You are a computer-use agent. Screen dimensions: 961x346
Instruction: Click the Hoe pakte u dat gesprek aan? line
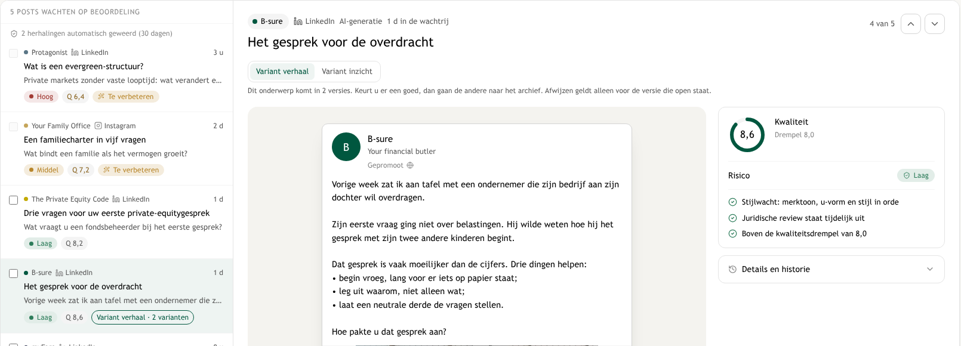pos(389,332)
